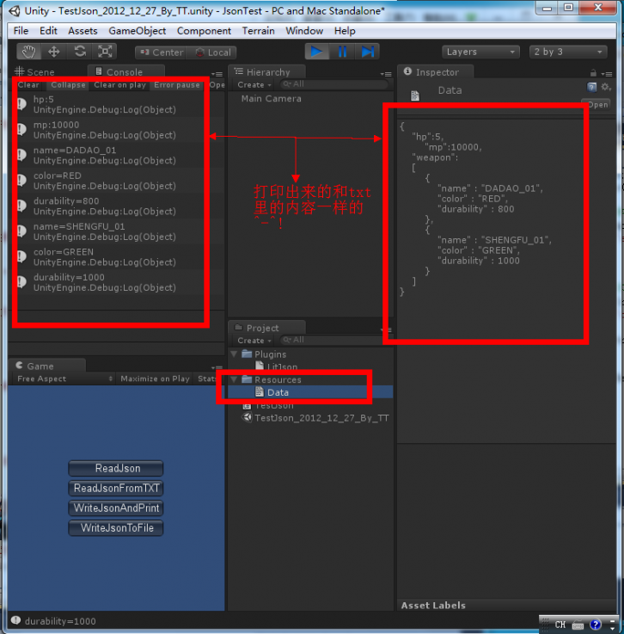Click the status bar durability=1000 message
624x634 pixels.
coord(60,620)
